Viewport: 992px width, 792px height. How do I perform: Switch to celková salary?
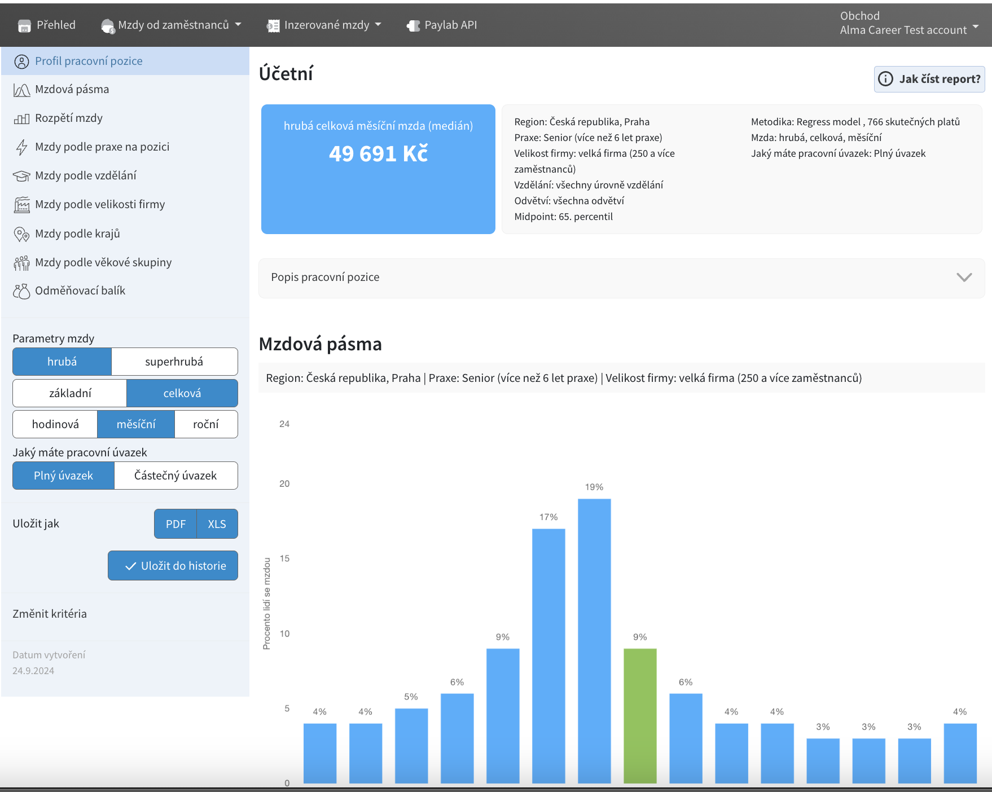click(x=182, y=393)
